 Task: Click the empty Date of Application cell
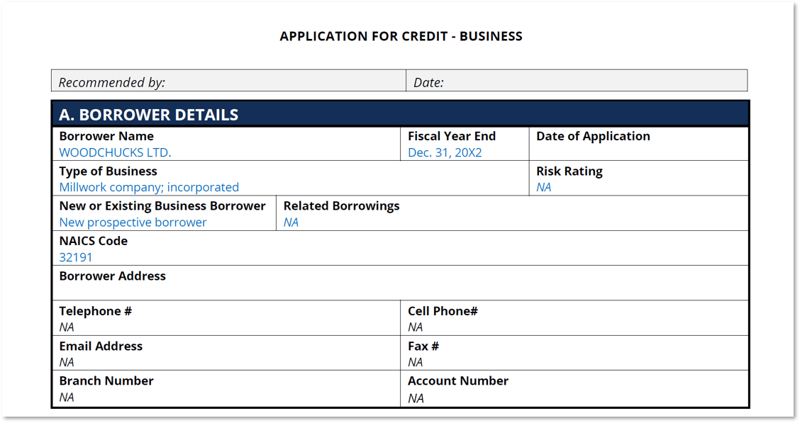click(x=638, y=152)
